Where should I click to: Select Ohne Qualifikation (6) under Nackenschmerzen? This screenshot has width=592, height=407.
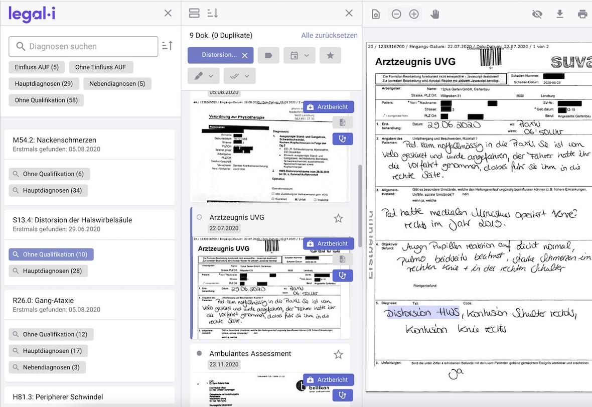(x=50, y=174)
